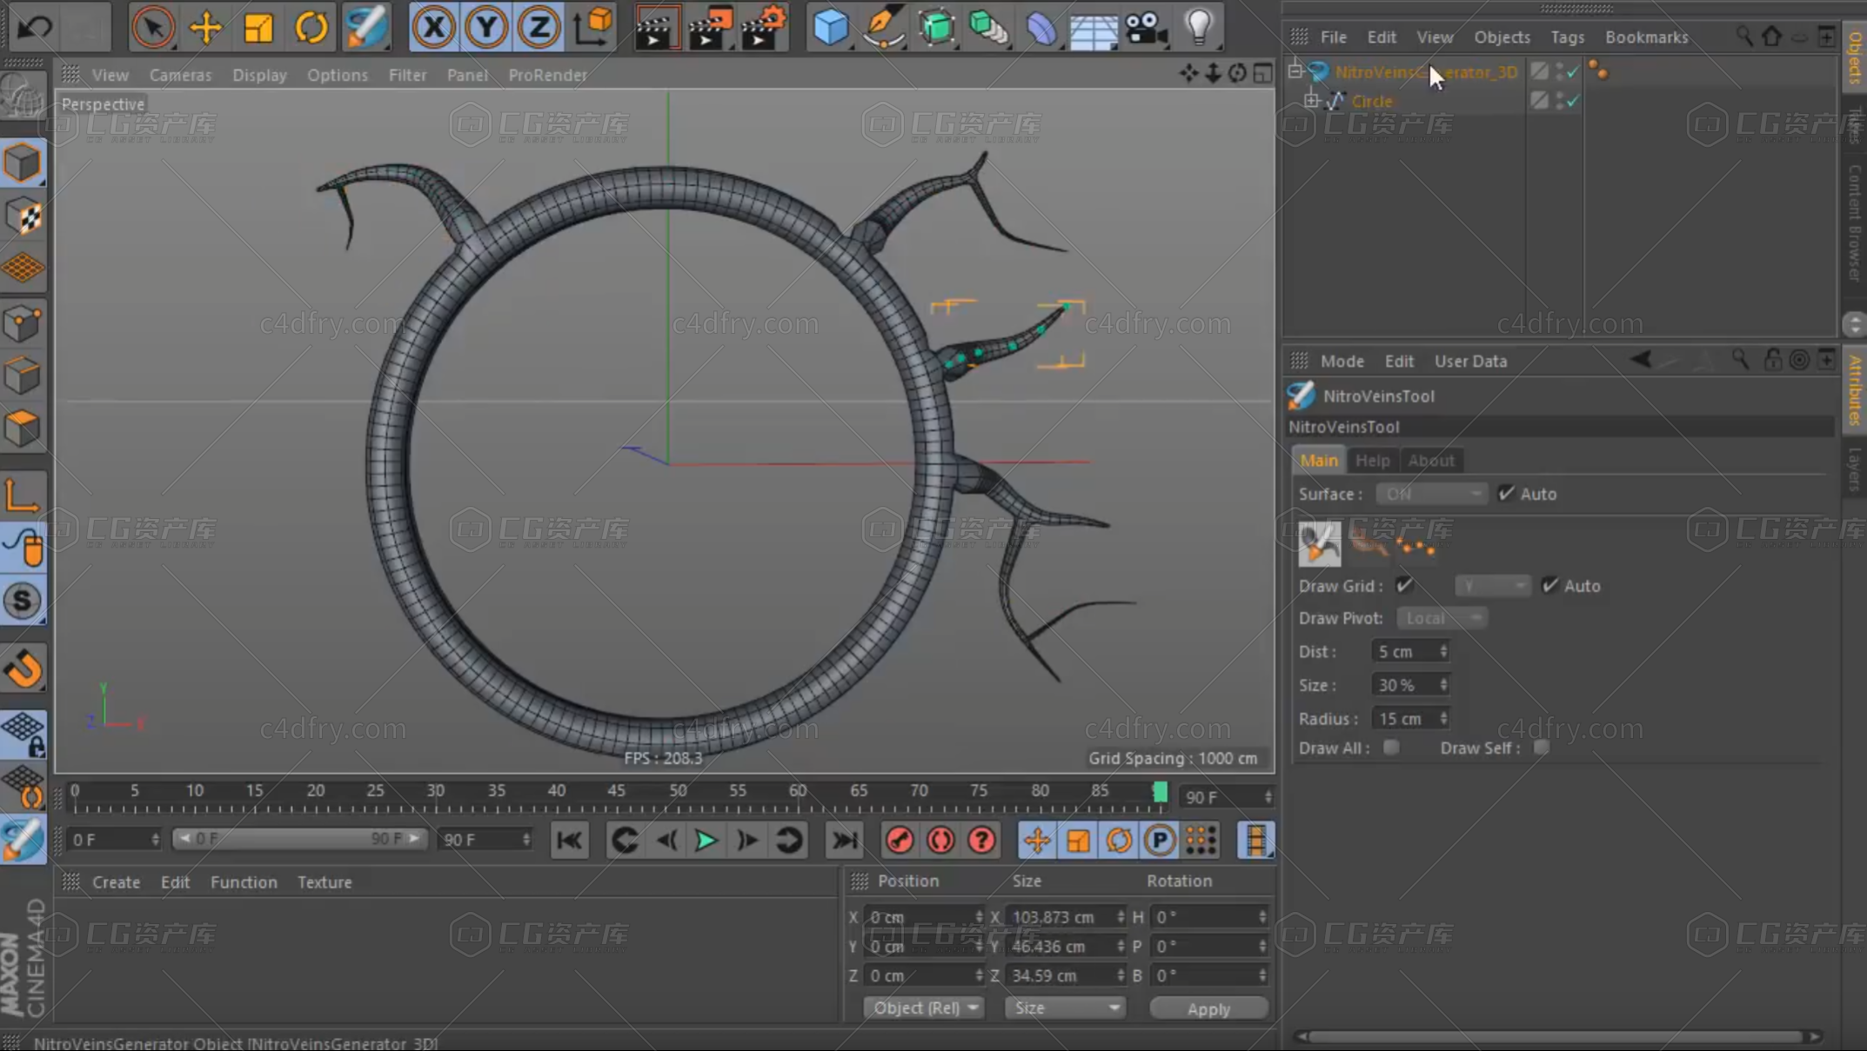Viewport: 1867px width, 1051px height.
Task: Toggle Y axis lock
Action: pyautogui.click(x=485, y=27)
